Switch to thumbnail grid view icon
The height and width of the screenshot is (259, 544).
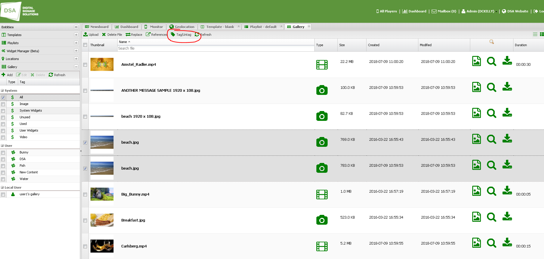coord(542,34)
